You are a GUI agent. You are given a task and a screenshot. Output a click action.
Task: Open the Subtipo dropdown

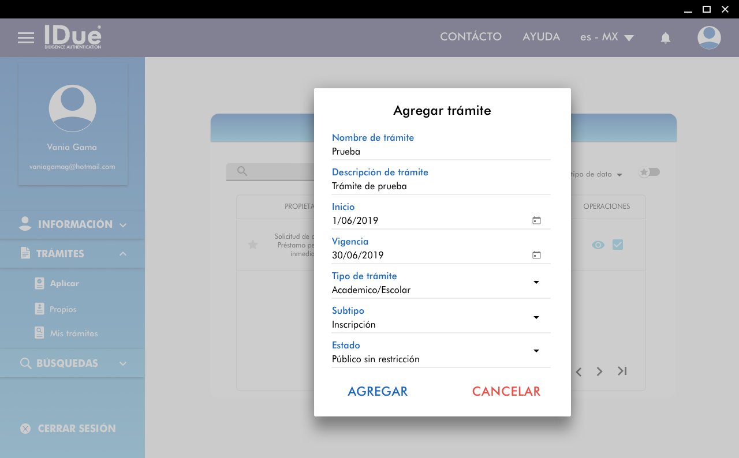pos(536,317)
